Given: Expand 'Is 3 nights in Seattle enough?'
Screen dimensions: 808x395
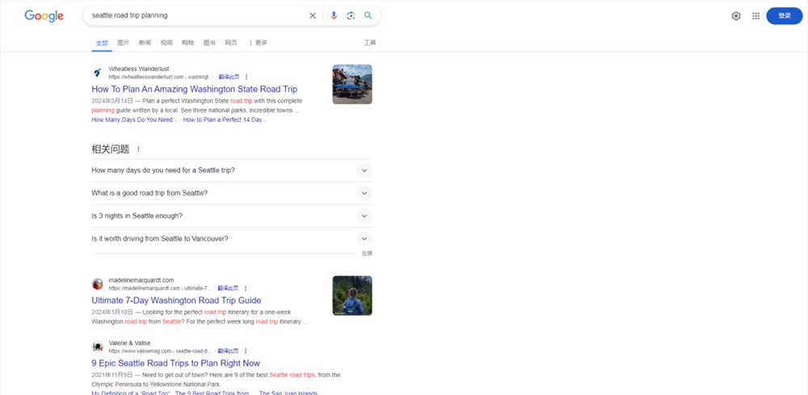Looking at the screenshot, I should pyautogui.click(x=232, y=216).
